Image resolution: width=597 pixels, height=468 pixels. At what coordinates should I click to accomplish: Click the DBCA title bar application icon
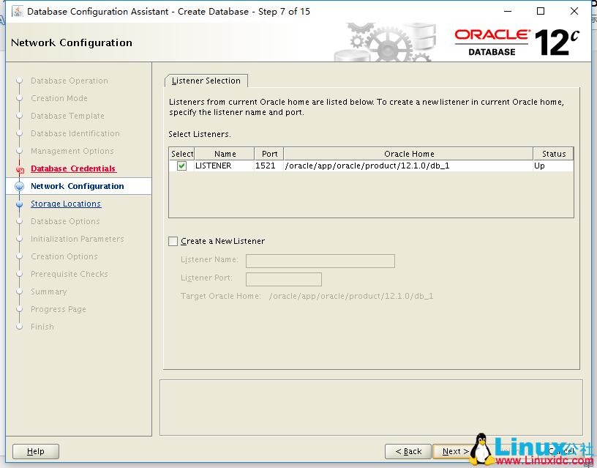[x=19, y=11]
